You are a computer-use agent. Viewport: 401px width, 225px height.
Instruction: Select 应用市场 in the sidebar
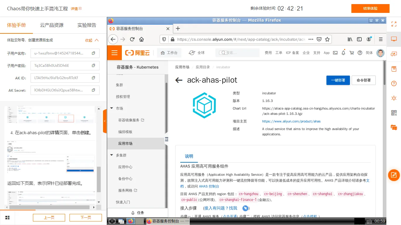click(x=136, y=144)
